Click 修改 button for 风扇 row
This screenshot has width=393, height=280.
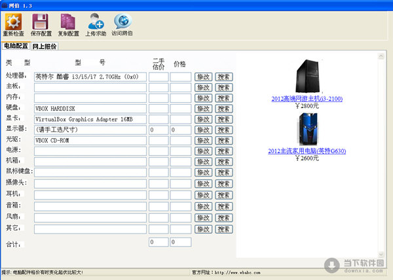pyautogui.click(x=204, y=218)
